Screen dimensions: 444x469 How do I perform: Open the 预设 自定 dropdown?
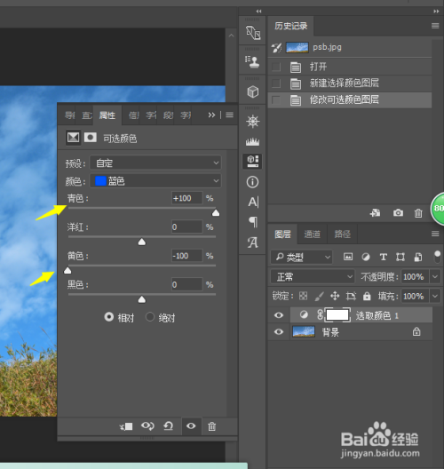pyautogui.click(x=155, y=163)
